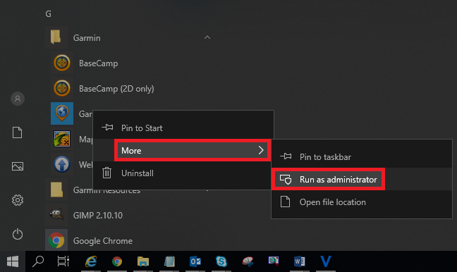The width and height of the screenshot is (457, 272).
Task: Open taskbar Search magnifier
Action: tap(38, 261)
